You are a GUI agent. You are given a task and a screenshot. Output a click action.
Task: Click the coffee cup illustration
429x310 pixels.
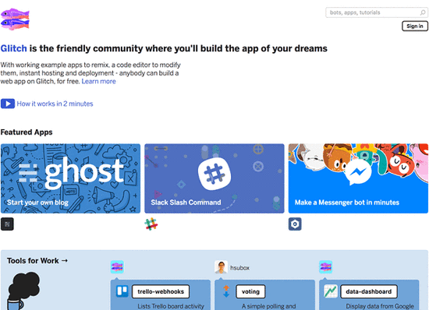click(24, 291)
